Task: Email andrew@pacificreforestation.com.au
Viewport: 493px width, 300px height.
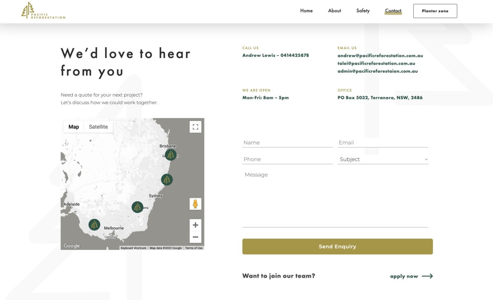Action: point(380,55)
